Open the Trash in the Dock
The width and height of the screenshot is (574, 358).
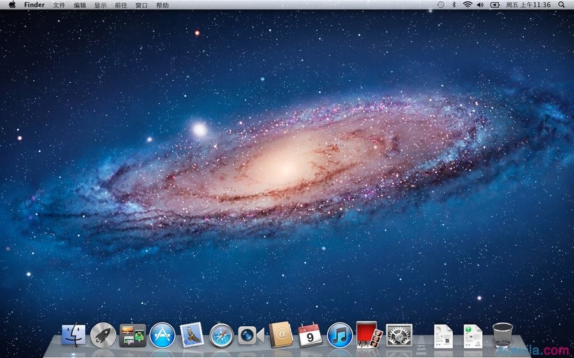click(x=503, y=334)
